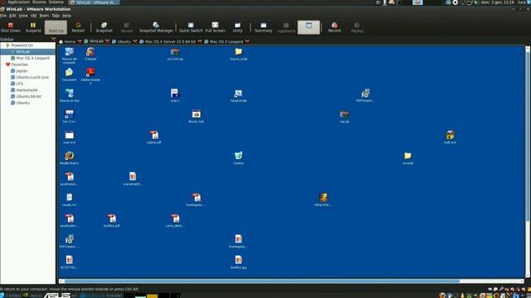
Task: Open the View menu
Action: pos(23,16)
